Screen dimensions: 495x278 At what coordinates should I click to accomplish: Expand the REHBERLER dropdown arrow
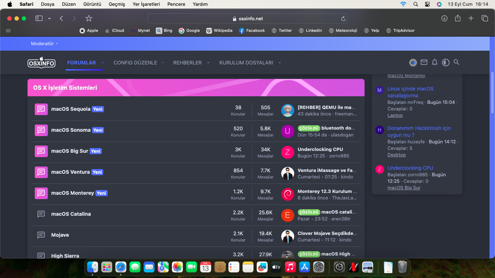(208, 63)
